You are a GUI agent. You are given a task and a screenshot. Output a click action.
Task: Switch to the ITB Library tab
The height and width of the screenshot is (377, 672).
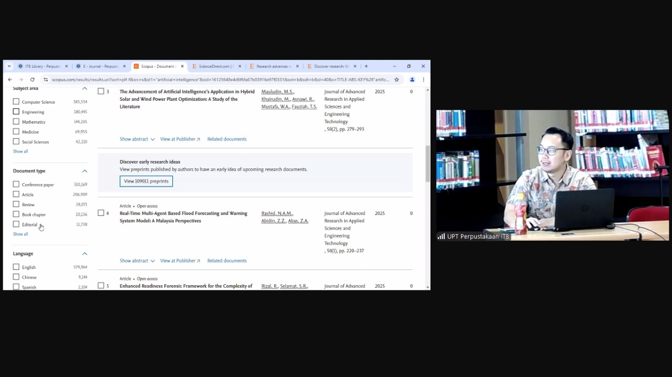tap(42, 67)
